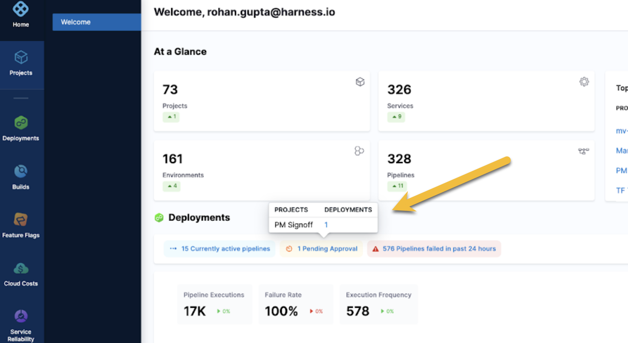The width and height of the screenshot is (628, 343).
Task: Click the Pipelines card icon
Action: (x=583, y=151)
